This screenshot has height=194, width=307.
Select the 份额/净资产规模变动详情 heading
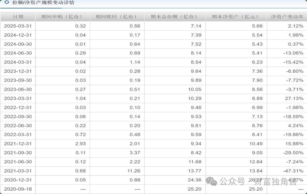tap(43, 3)
